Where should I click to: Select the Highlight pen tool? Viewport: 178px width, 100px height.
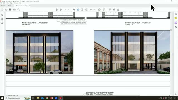[114, 10]
